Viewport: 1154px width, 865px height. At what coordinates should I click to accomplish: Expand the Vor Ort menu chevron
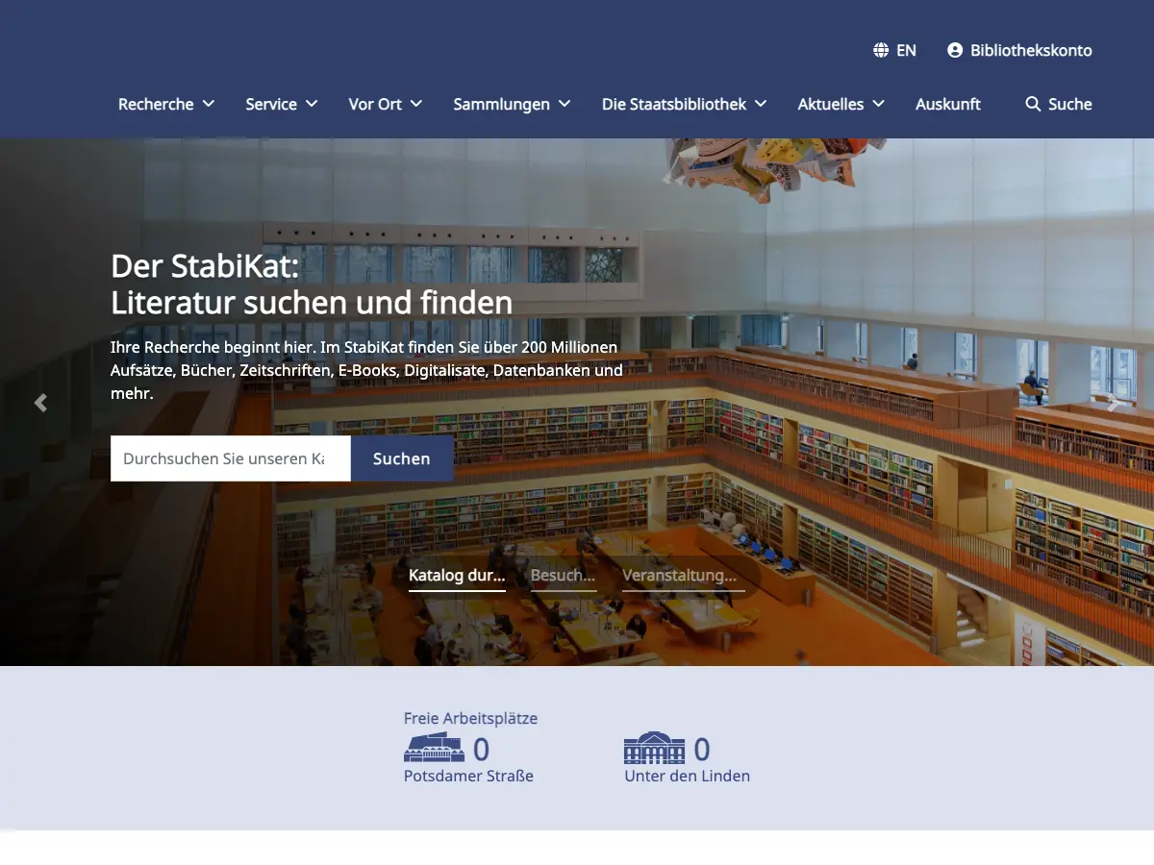416,104
